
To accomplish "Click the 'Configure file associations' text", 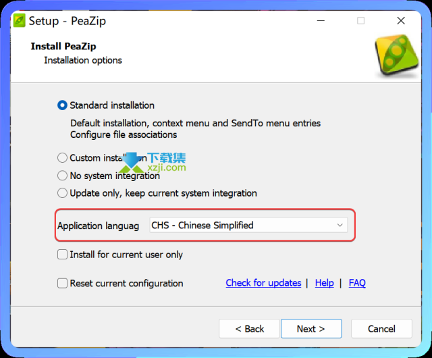I will coord(124,134).
